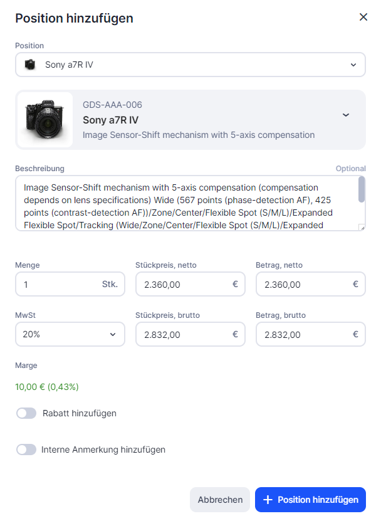Close the Position hinzufügen dialog
381x526 pixels.
pyautogui.click(x=363, y=17)
